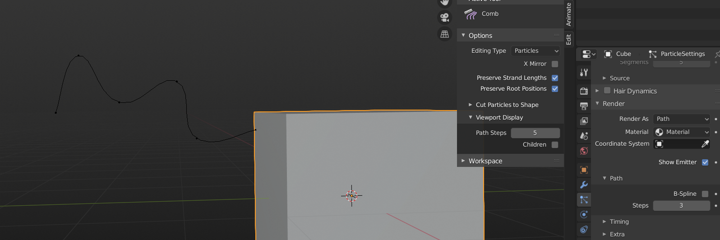Enable the Hair Dynamics checkbox
Viewport: 720px width, 240px height.
click(607, 91)
